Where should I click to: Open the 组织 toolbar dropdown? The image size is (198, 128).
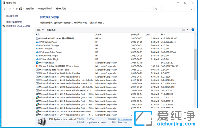pyautogui.click(x=40, y=30)
